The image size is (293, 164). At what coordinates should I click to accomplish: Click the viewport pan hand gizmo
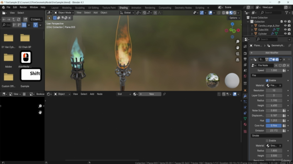238,47
